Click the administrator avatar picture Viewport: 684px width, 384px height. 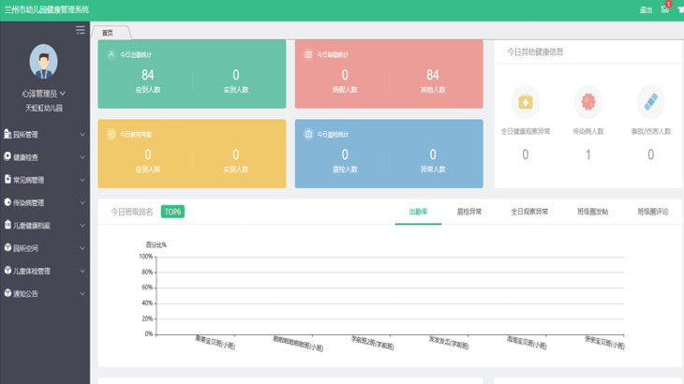point(44,62)
